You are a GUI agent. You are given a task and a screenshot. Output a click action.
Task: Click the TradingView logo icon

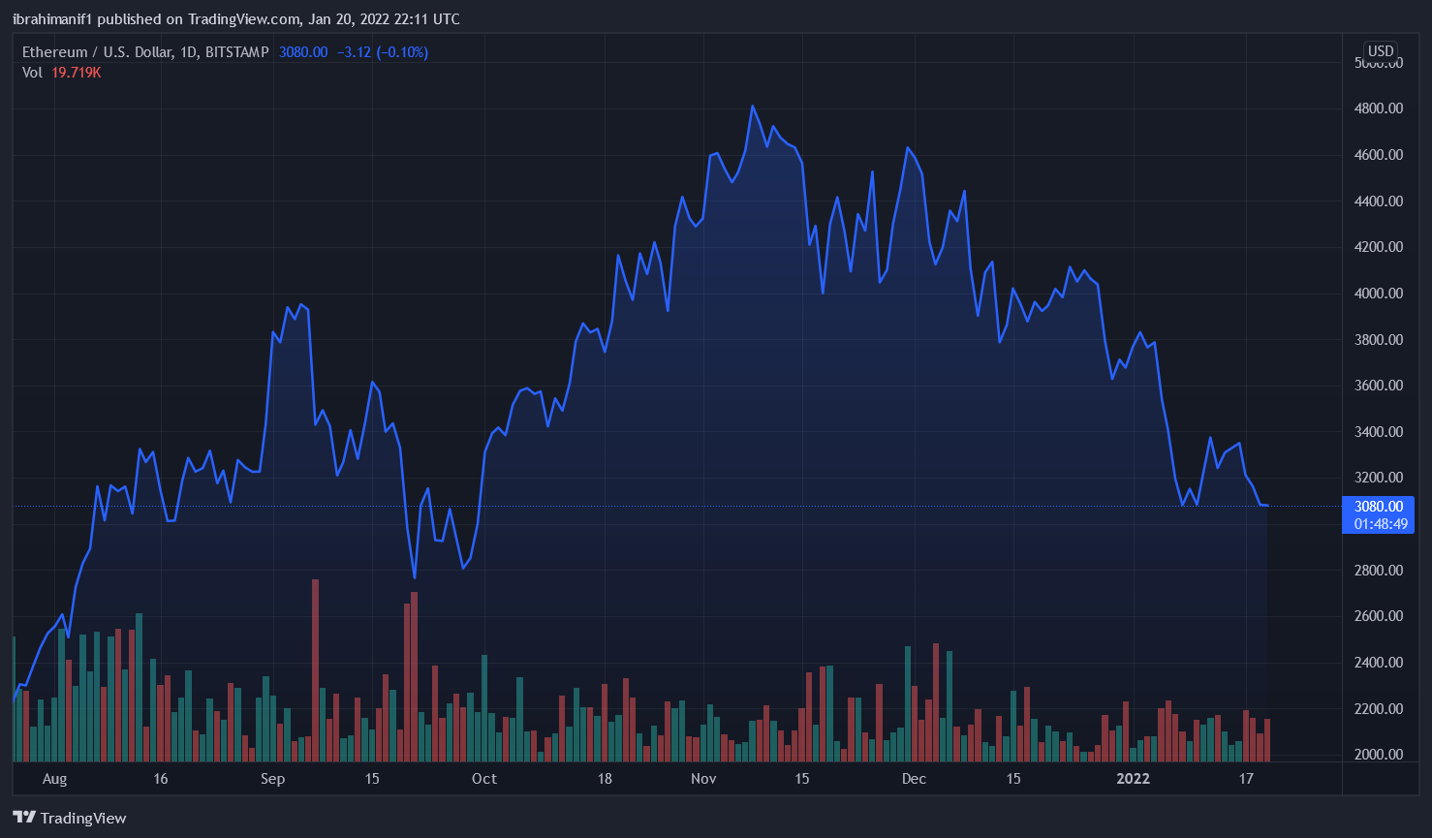coord(24,818)
